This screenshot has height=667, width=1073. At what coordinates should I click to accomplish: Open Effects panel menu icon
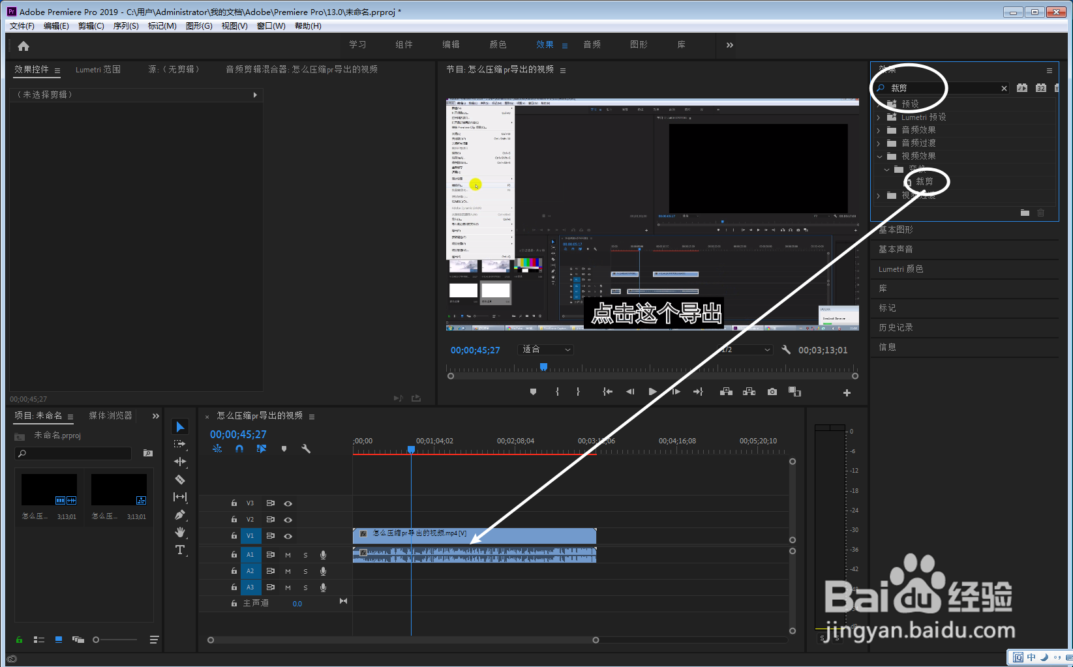[1050, 70]
